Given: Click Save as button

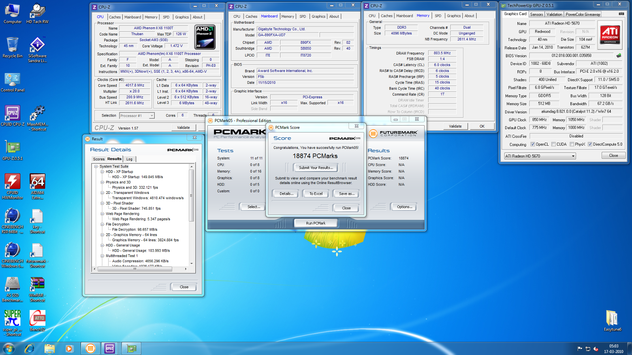Looking at the screenshot, I should pos(346,193).
